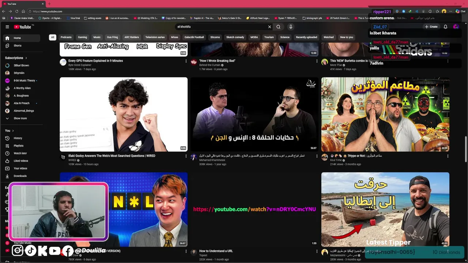Select the Gaming filter chip
This screenshot has width=468, height=263.
click(x=83, y=37)
